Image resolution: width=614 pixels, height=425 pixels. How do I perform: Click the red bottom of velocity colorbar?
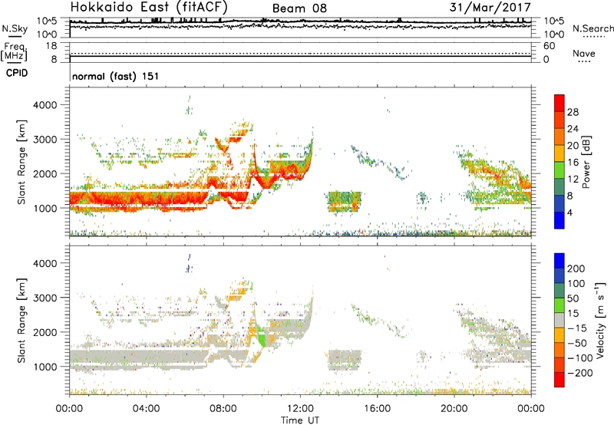[560, 380]
